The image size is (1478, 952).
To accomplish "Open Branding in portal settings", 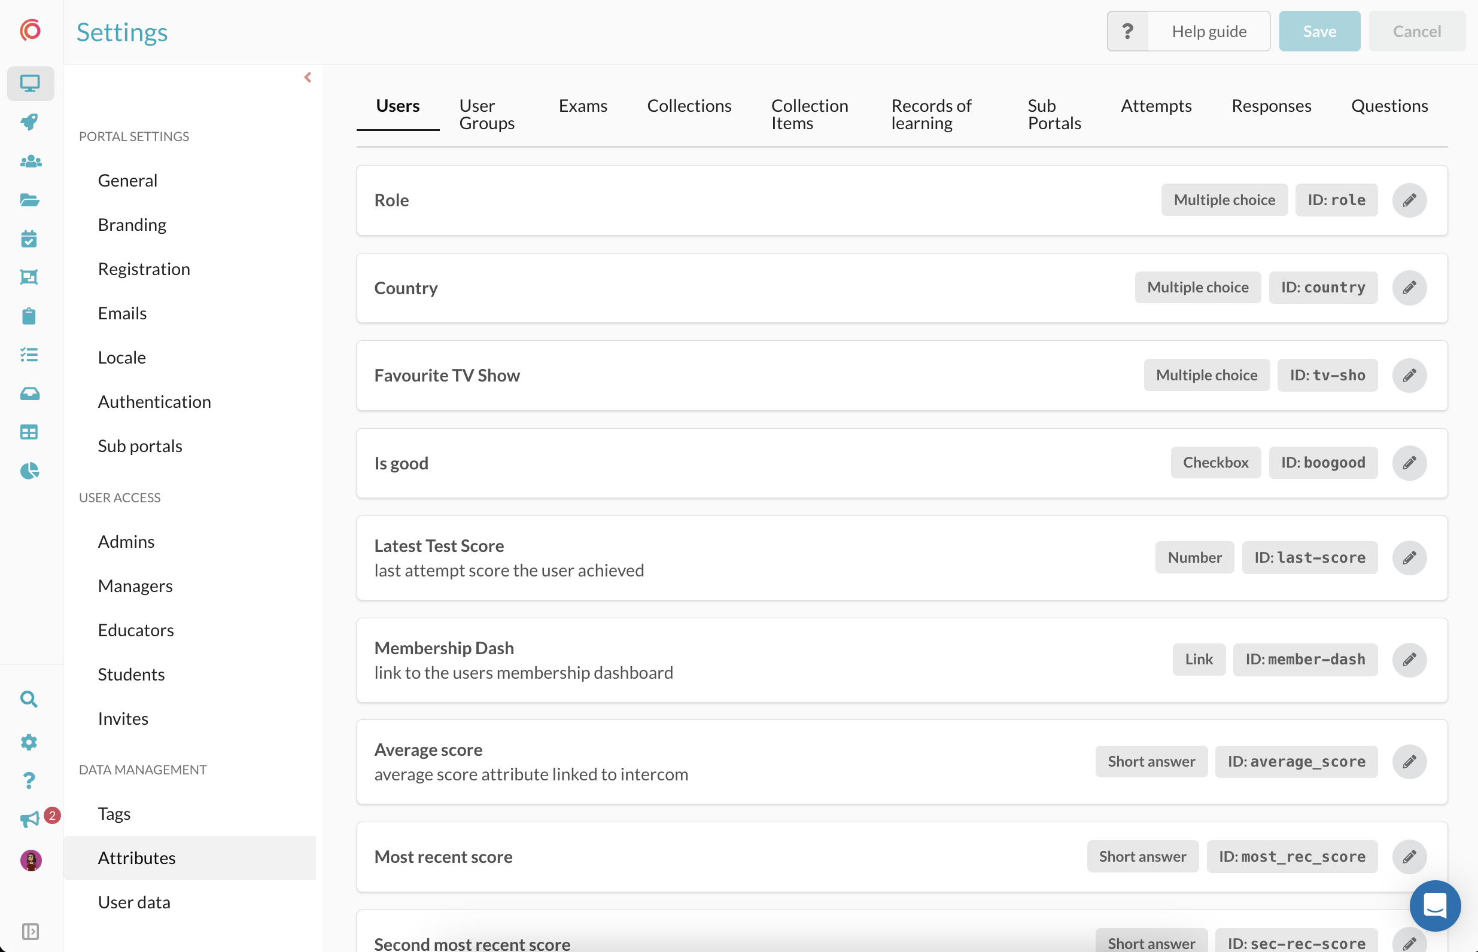I will coord(132,224).
